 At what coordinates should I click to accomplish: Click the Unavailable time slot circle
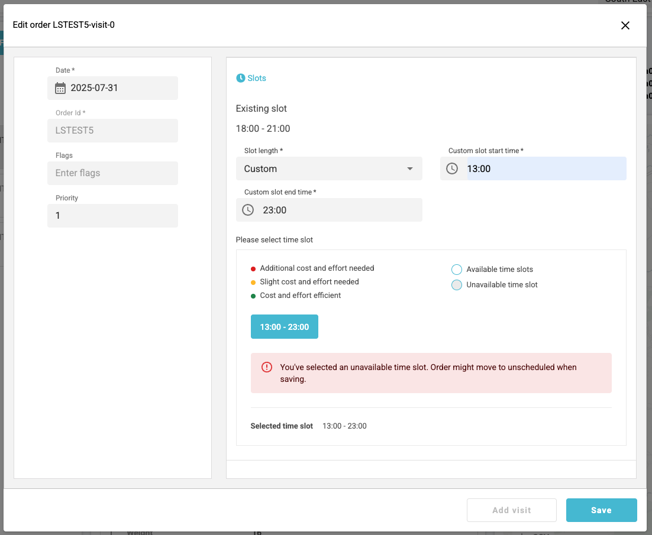(x=456, y=285)
